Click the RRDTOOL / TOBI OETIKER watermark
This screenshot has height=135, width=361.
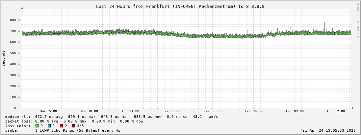(x=358, y=19)
